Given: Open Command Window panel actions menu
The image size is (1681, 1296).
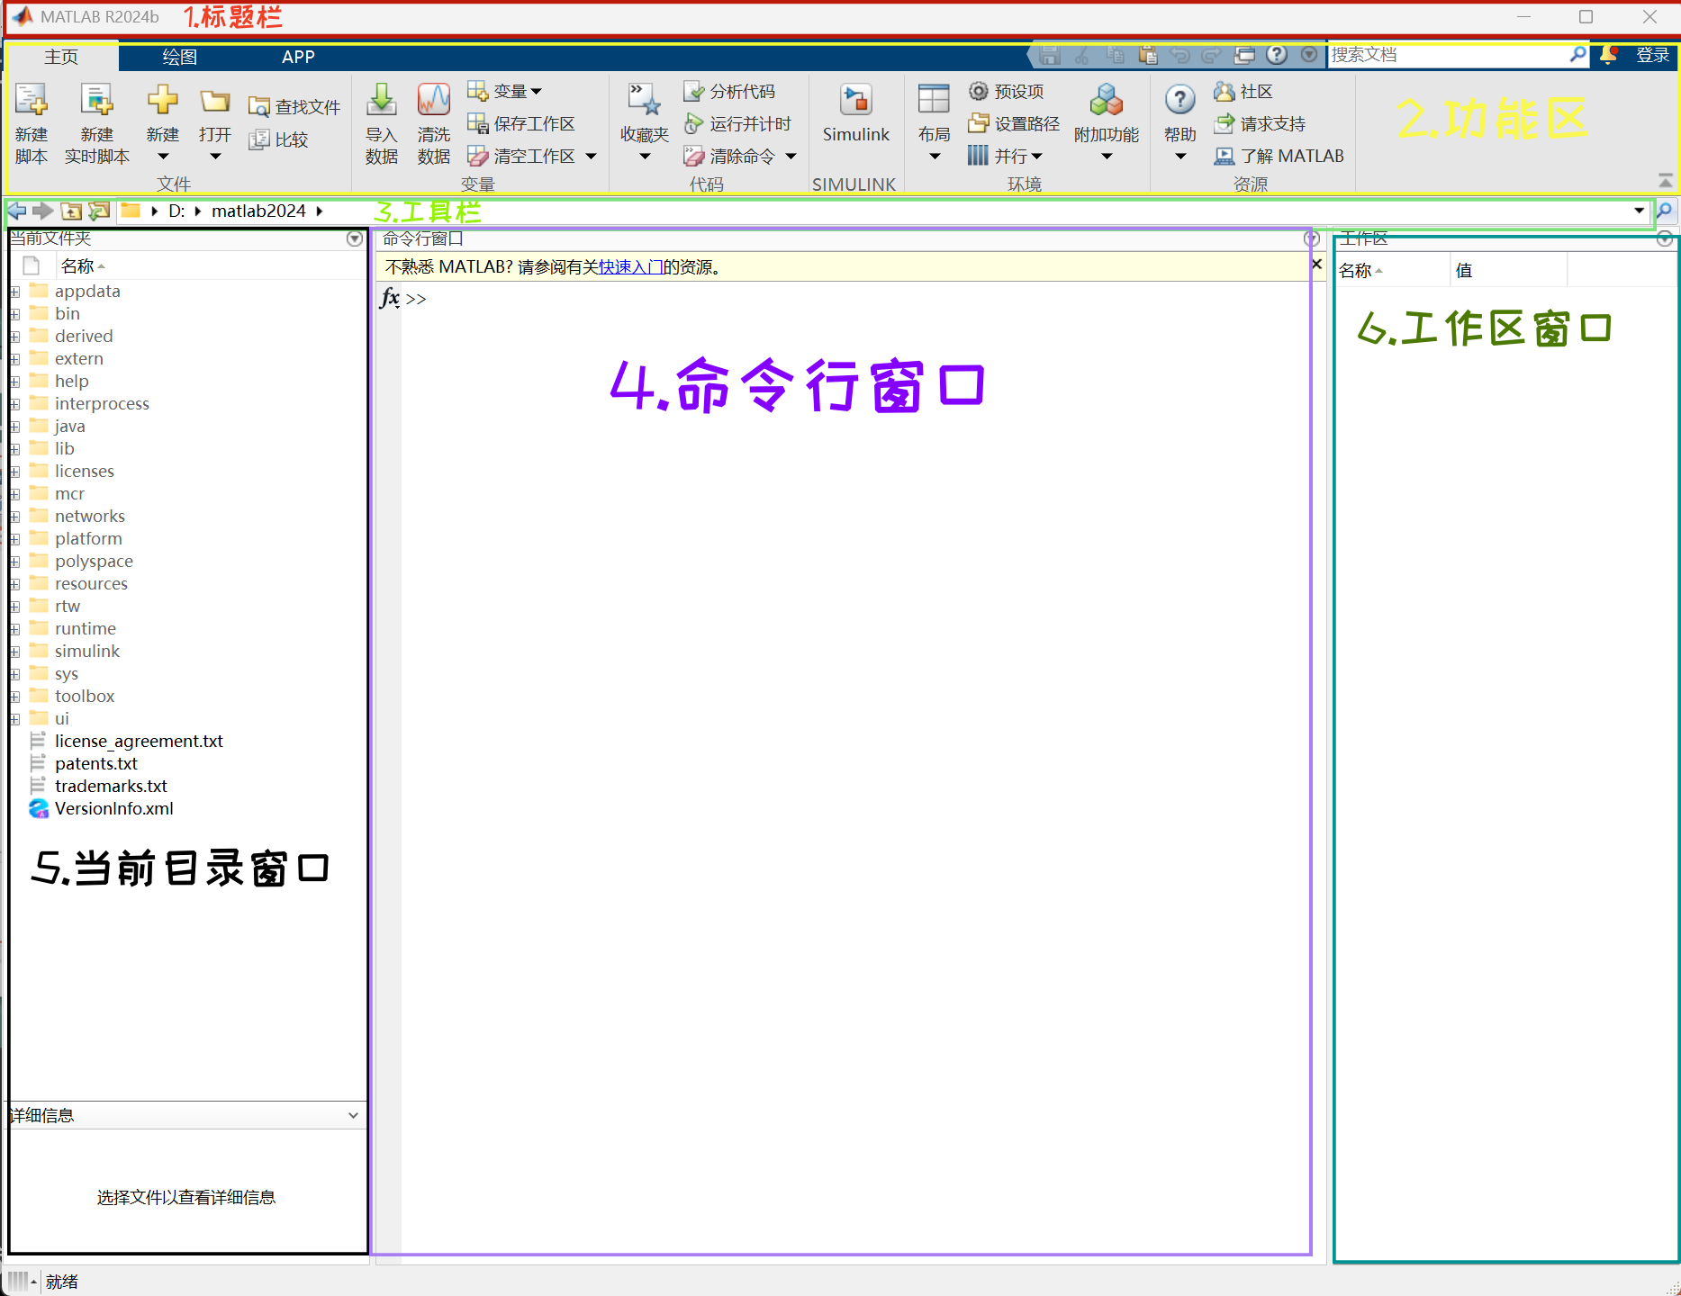Looking at the screenshot, I should click(1312, 238).
